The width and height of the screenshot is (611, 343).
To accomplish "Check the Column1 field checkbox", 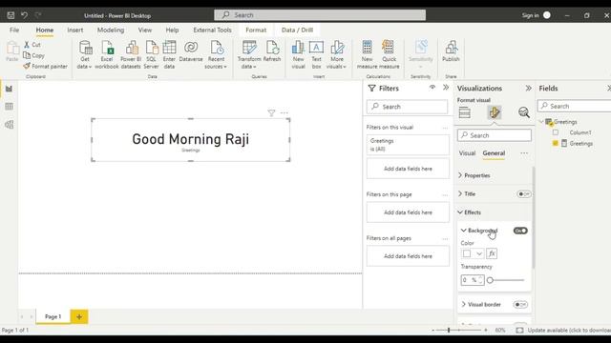I will tap(556, 132).
